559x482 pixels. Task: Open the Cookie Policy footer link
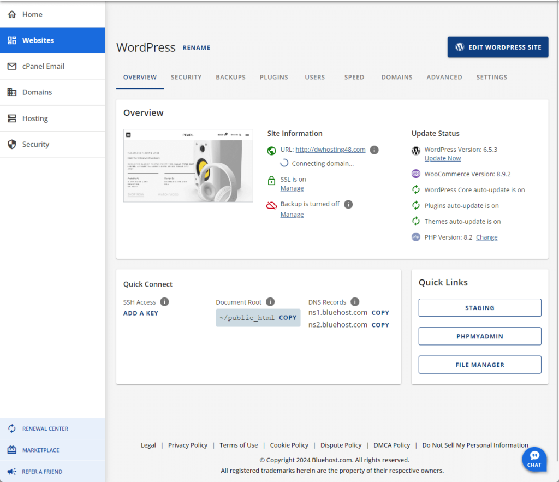pyautogui.click(x=289, y=445)
